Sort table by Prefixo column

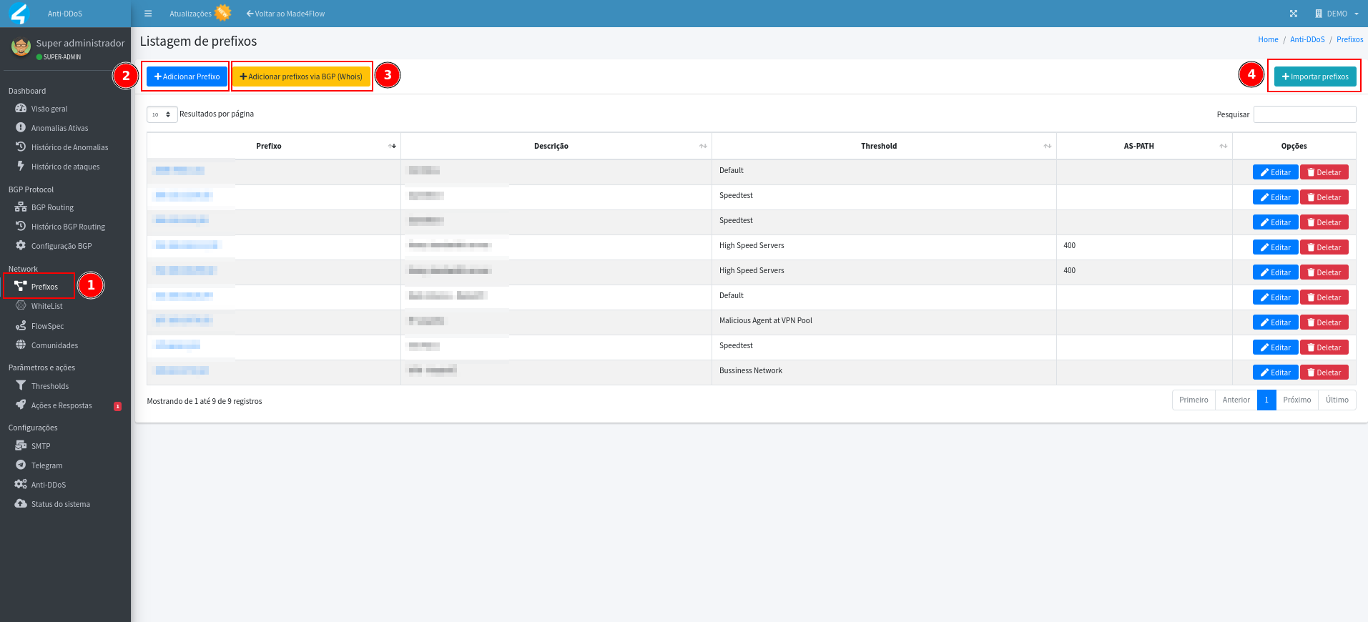pos(274,146)
